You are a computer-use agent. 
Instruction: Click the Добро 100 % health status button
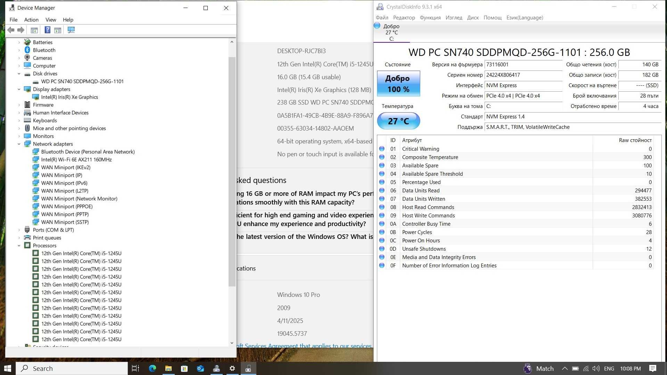click(x=398, y=84)
